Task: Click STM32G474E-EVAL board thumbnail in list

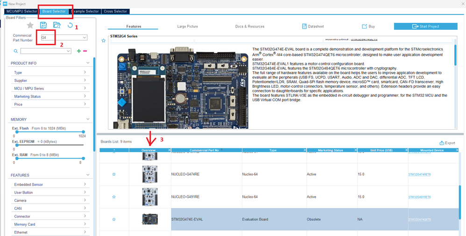Action: click(x=150, y=219)
